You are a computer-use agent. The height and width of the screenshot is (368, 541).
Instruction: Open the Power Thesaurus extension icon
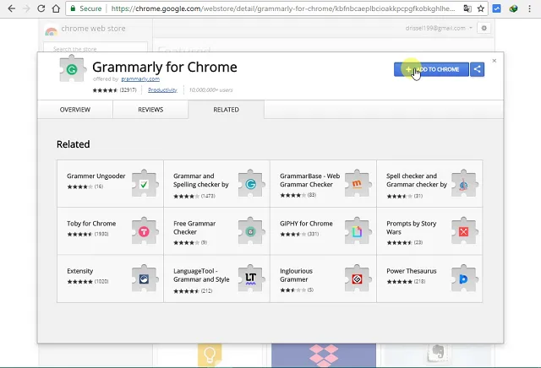[463, 278]
